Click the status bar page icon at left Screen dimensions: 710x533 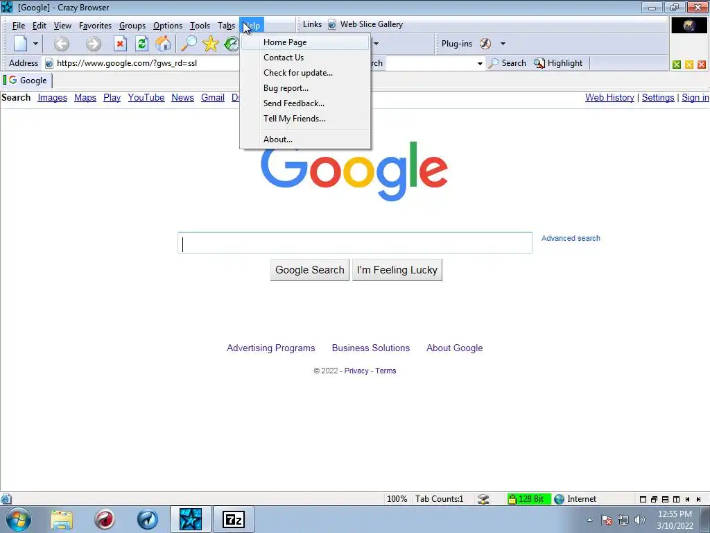pos(6,499)
